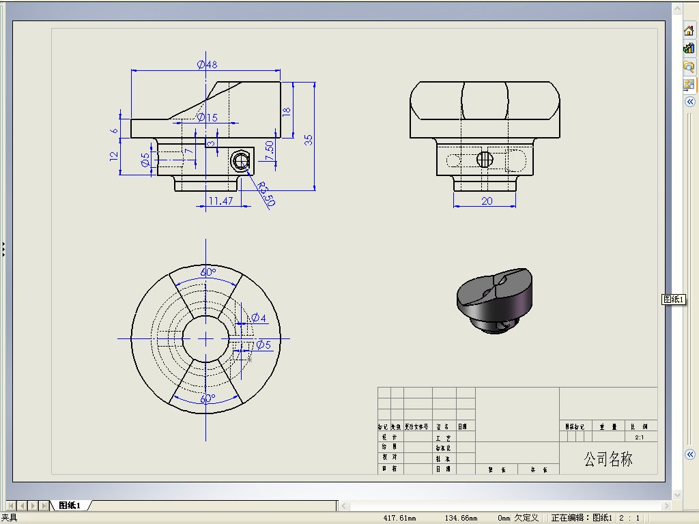Click 正在编辑：图纸1 status bar entry

tap(582, 518)
